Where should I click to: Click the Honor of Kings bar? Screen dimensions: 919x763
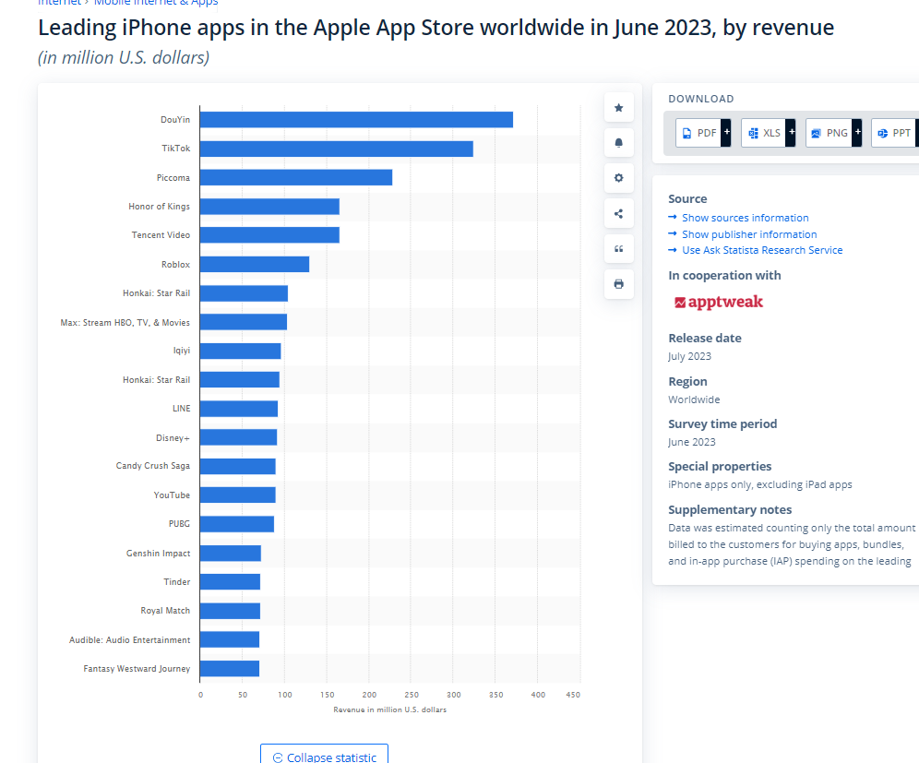pos(269,207)
